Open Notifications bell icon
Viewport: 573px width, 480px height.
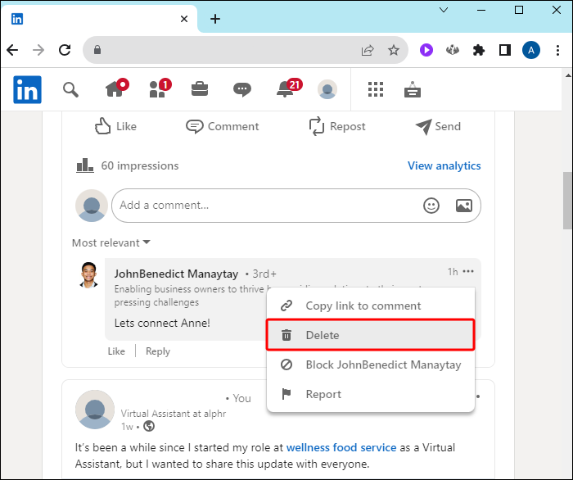click(286, 89)
